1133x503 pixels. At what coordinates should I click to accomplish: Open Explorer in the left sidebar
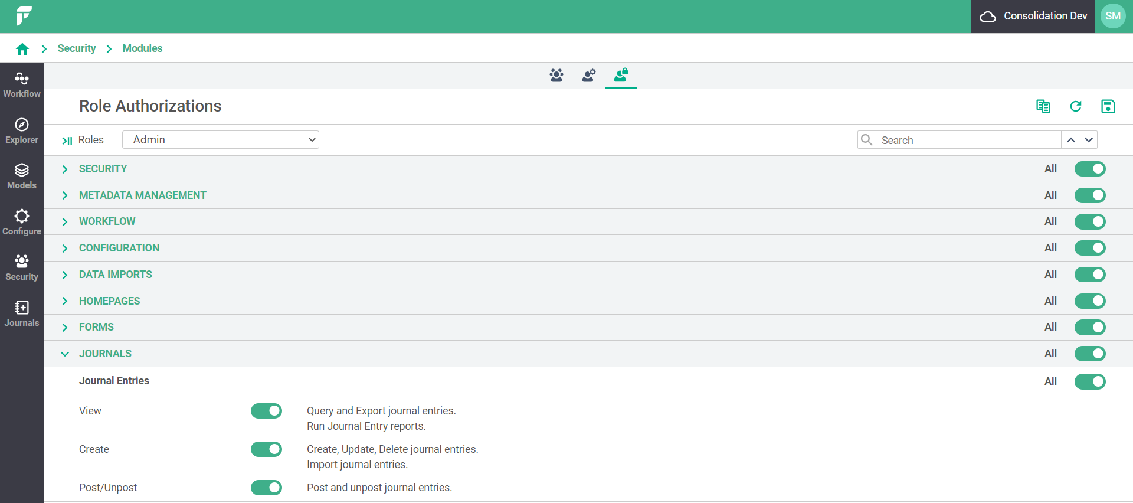22,131
